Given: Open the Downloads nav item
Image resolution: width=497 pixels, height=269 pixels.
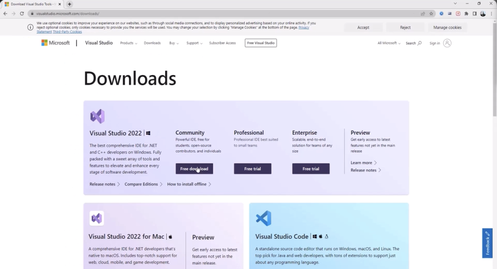Looking at the screenshot, I should [x=152, y=43].
